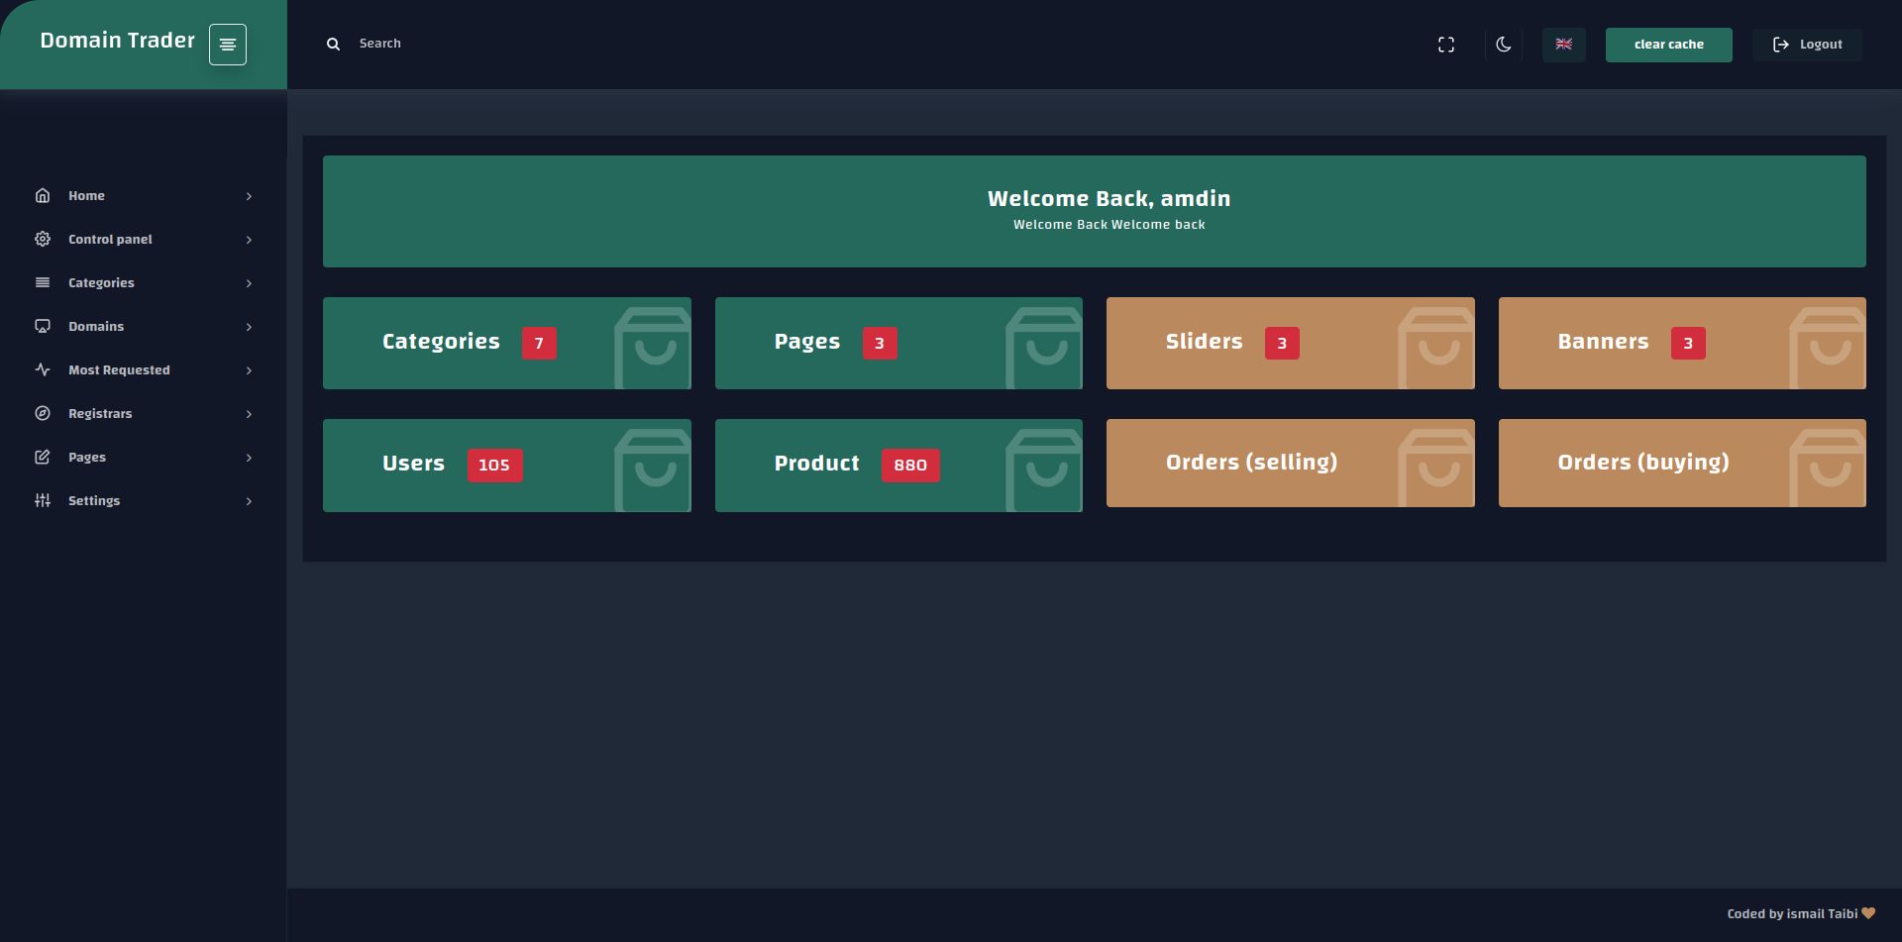Image resolution: width=1902 pixels, height=942 pixels.
Task: Expand the Domains chevron
Action: [x=249, y=327]
